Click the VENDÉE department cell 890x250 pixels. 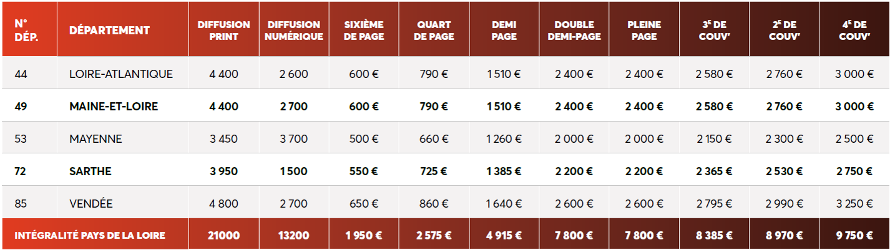pyautogui.click(x=91, y=203)
